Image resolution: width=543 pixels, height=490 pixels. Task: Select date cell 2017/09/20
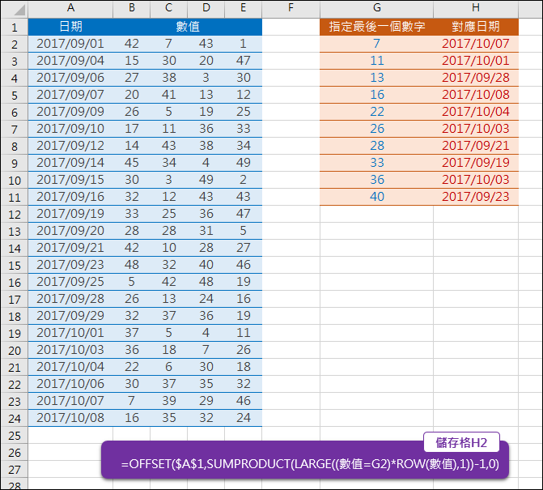coord(70,231)
